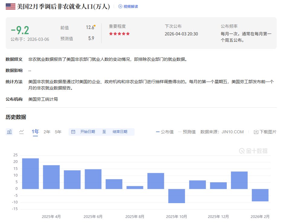Click the 2026年 2月 negative bar
This screenshot has height=224, width=283.
pos(260,195)
